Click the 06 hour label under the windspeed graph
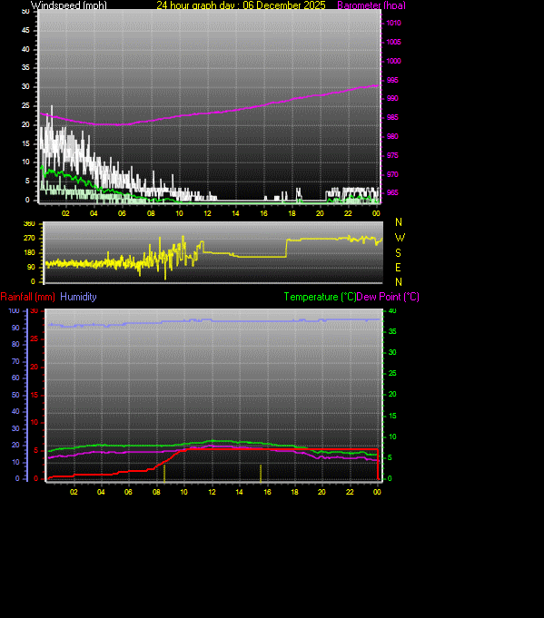The height and width of the screenshot is (618, 544). pyautogui.click(x=122, y=213)
